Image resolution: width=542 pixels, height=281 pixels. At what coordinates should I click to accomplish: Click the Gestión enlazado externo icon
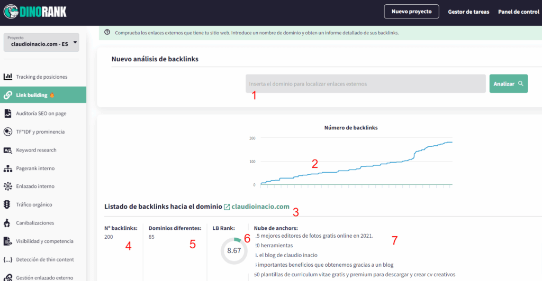[x=7, y=277]
